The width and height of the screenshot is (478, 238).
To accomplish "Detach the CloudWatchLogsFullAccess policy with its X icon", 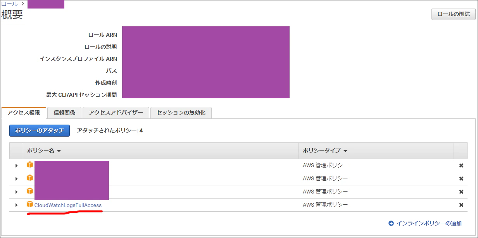I will pyautogui.click(x=461, y=205).
